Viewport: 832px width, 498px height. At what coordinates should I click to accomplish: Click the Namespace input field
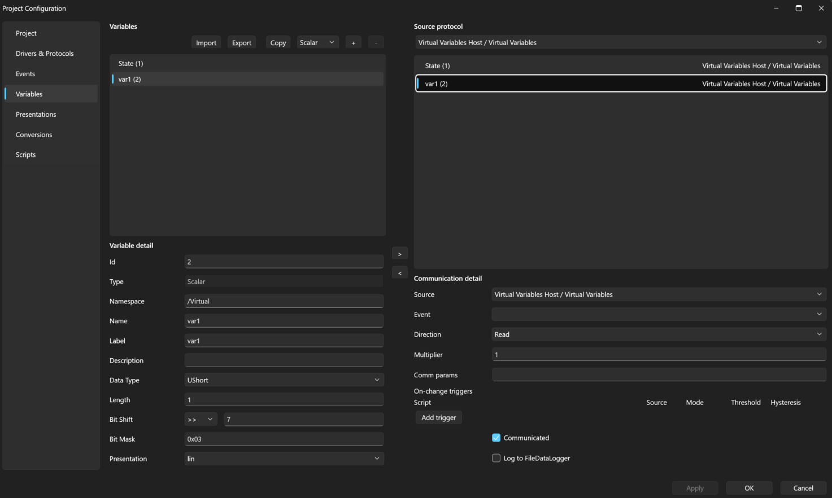click(284, 301)
